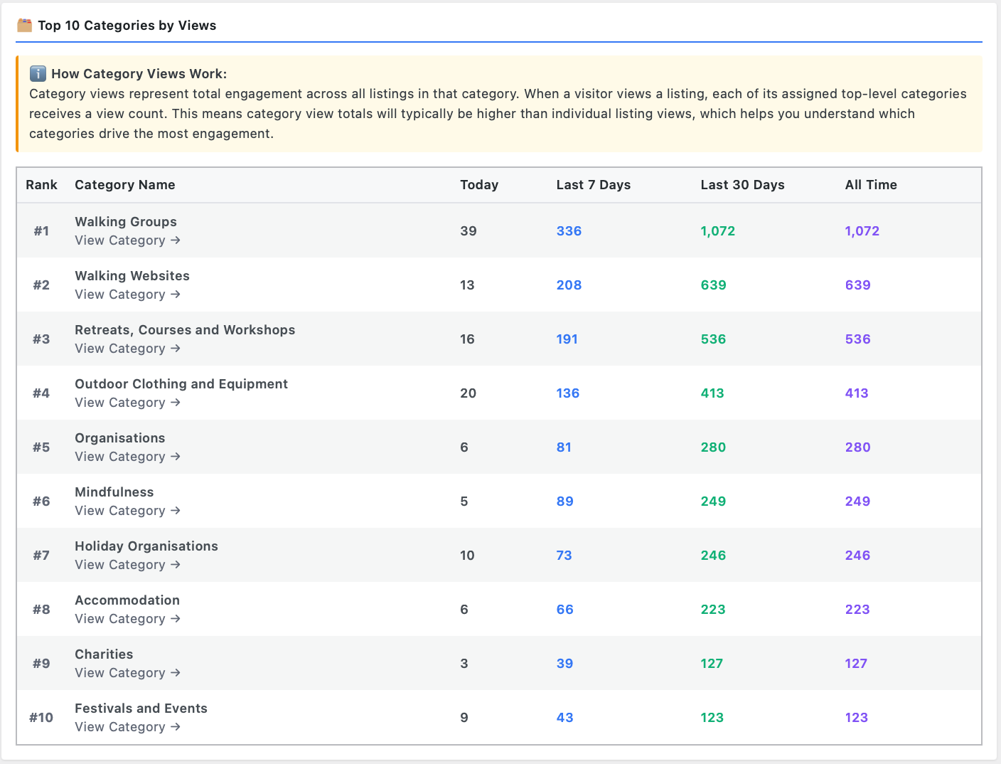Click the Last 30 Days column header
Viewport: 1001px width, 764px height.
(742, 185)
